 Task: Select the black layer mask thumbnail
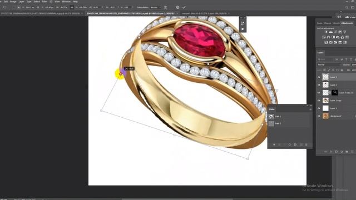pyautogui.click(x=335, y=93)
